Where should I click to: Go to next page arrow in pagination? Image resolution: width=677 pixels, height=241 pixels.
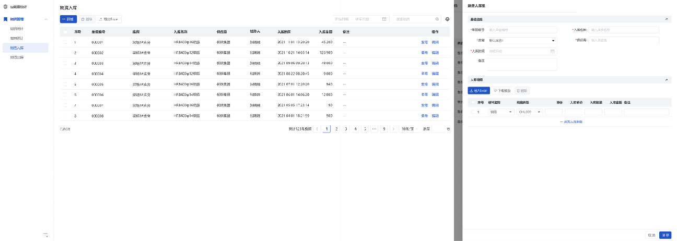(x=393, y=128)
